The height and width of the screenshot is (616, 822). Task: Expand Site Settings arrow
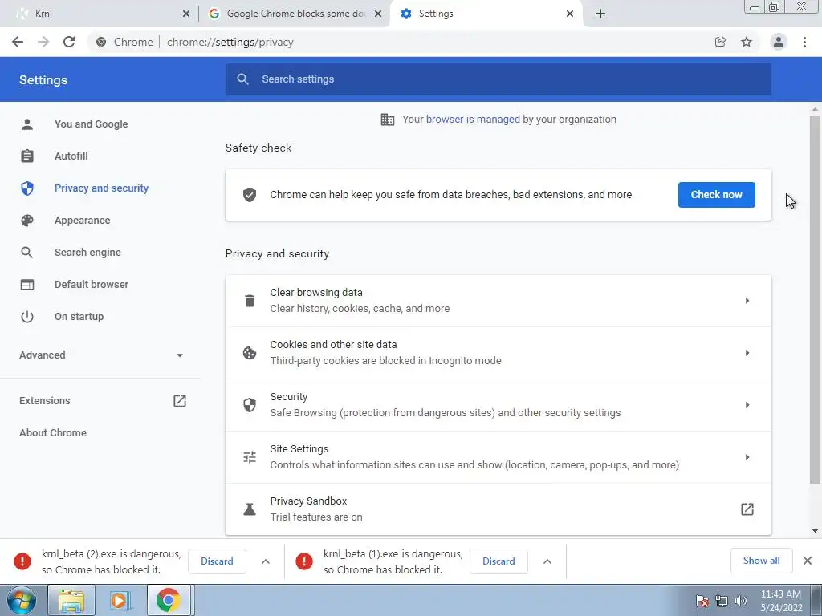747,457
